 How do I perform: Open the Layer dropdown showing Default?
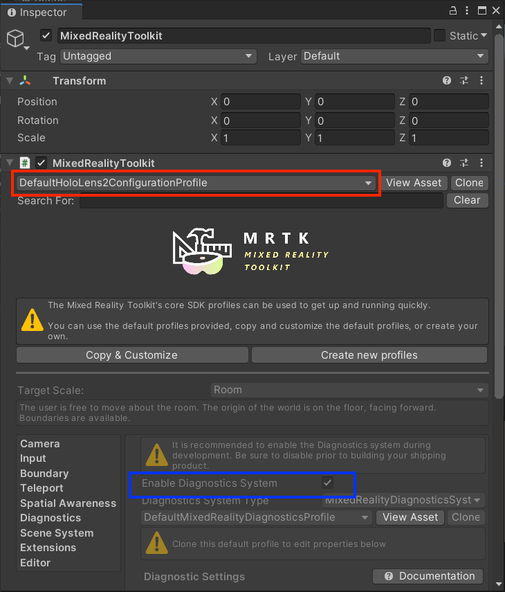click(394, 56)
